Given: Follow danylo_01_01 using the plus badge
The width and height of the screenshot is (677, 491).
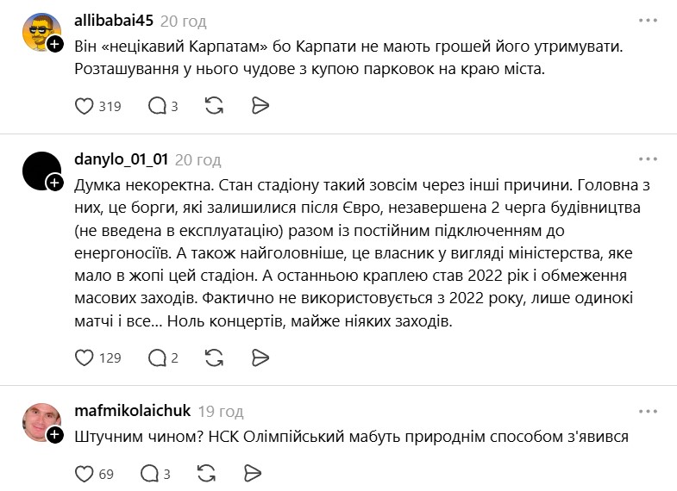Looking at the screenshot, I should [55, 183].
